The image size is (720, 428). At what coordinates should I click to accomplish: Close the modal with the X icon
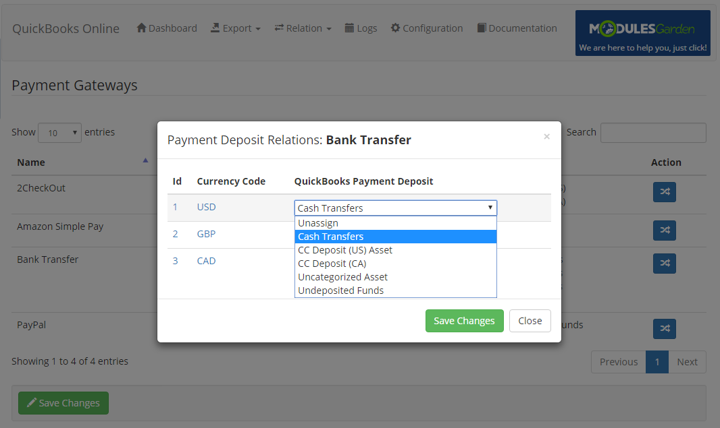(546, 137)
